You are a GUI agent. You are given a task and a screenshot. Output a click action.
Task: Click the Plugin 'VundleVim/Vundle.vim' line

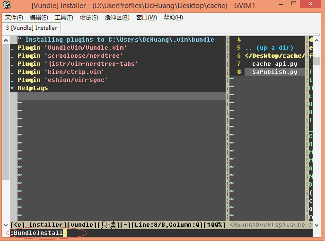point(72,48)
